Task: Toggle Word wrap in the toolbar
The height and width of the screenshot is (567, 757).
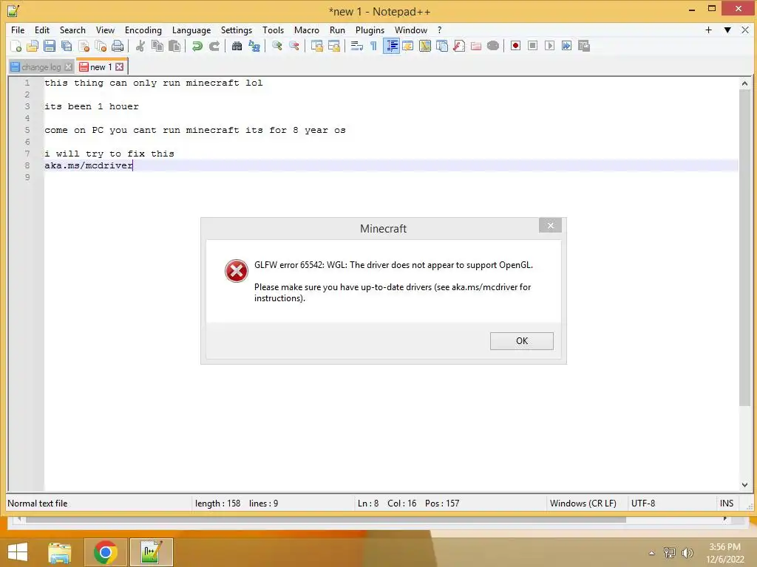Action: click(x=356, y=46)
